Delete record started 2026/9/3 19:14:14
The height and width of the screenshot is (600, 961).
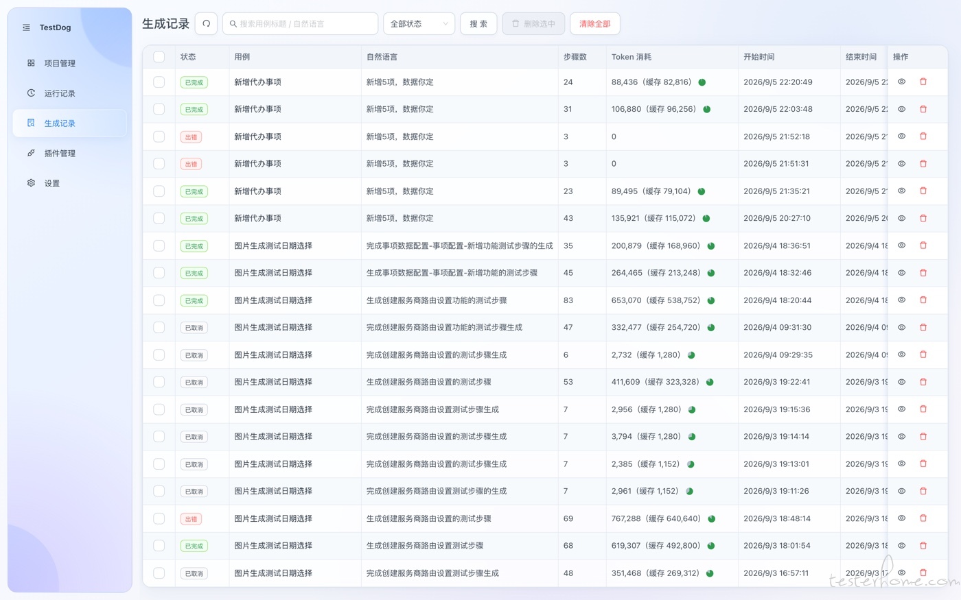click(x=923, y=436)
